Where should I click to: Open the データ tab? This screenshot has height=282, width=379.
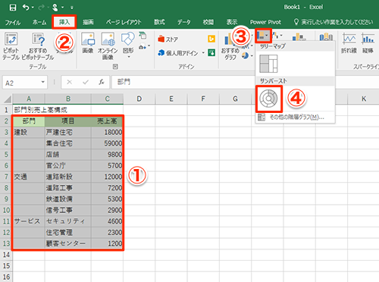(x=183, y=23)
